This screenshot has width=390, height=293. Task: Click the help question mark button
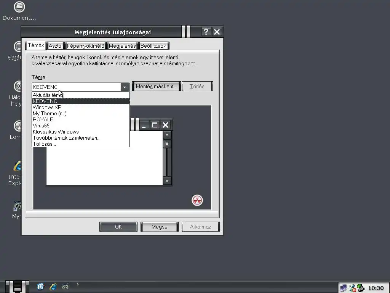tap(206, 32)
